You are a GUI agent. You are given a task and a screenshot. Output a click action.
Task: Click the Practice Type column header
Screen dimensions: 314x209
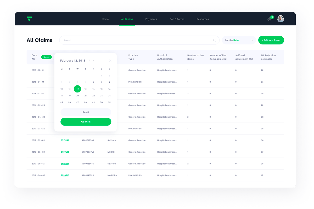pyautogui.click(x=133, y=57)
